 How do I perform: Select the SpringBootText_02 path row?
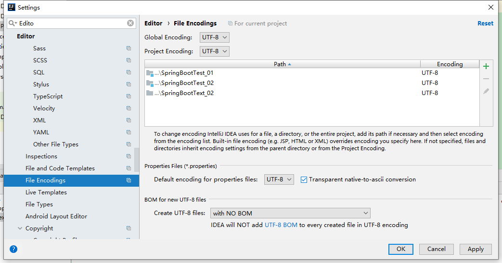point(312,93)
